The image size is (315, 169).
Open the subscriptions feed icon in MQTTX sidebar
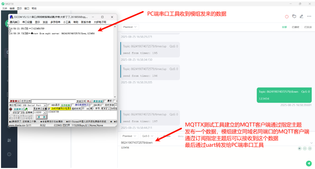9,140
